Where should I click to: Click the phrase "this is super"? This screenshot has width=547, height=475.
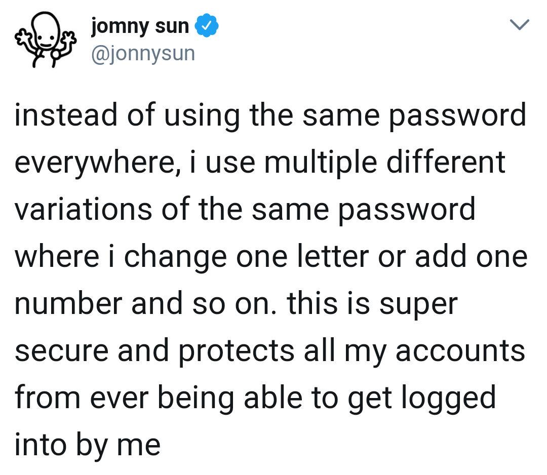[372, 304]
